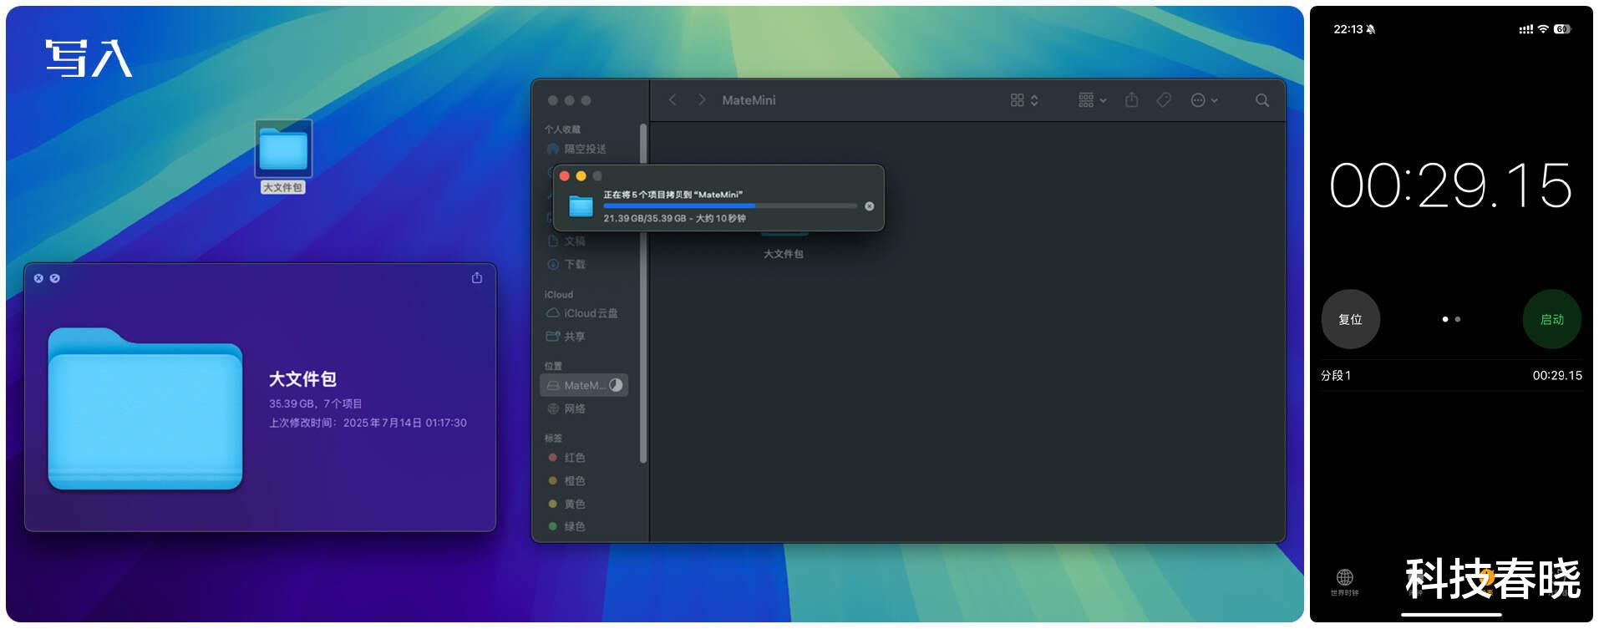Image resolution: width=1604 pixels, height=629 pixels.
Task: Click the large folder preview in Quick Look
Action: point(145,408)
